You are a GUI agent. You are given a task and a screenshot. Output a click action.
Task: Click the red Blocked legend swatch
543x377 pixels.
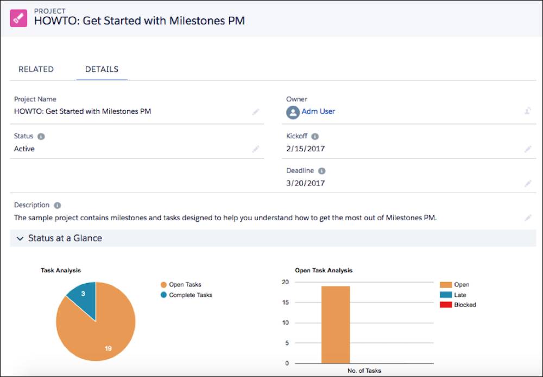coord(446,305)
